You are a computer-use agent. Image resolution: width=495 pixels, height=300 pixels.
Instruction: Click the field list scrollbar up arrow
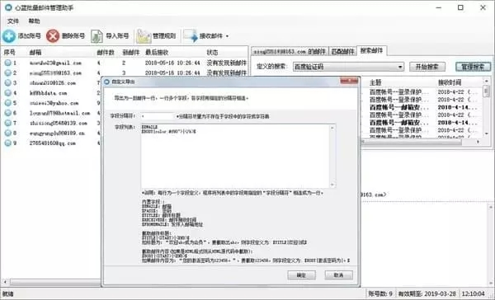click(x=332, y=128)
